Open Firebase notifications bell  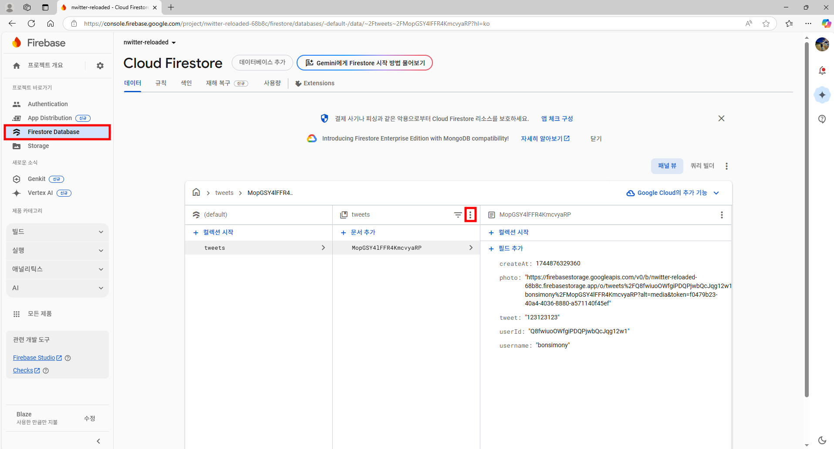pyautogui.click(x=822, y=70)
